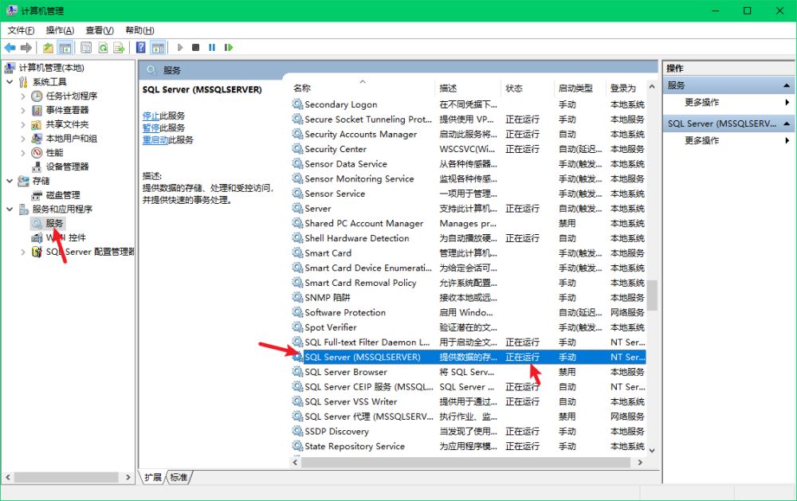Viewport: 797px width, 501px height.
Task: Select the Shell Hardware Detection service
Action: (x=469, y=238)
